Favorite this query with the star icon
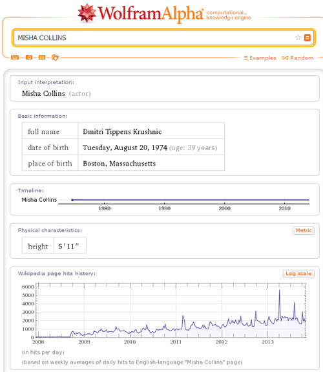The width and height of the screenshot is (323, 372). pyautogui.click(x=298, y=38)
